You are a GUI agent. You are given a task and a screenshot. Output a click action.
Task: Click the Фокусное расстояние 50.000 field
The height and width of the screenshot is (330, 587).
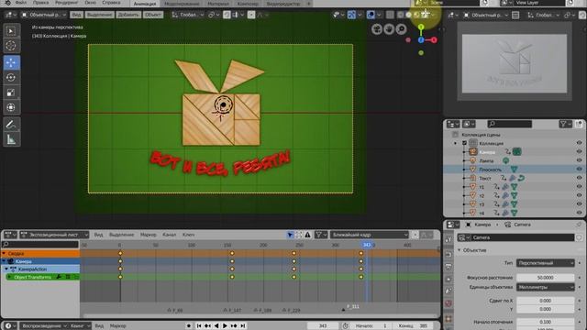pos(545,278)
